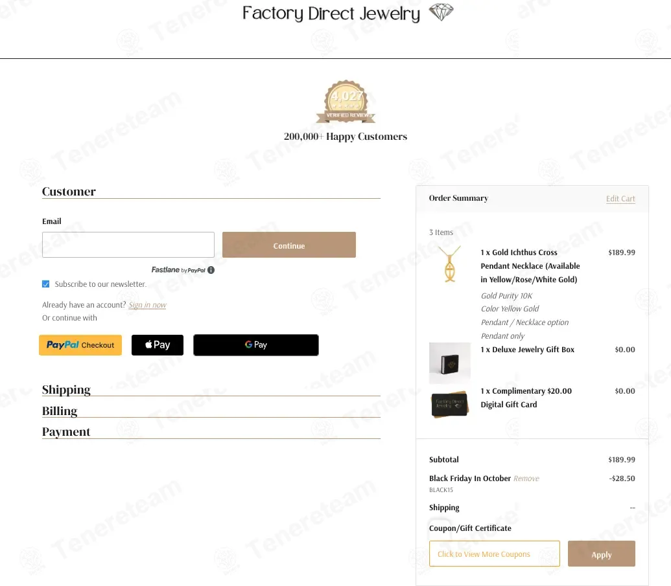Image resolution: width=671 pixels, height=586 pixels.
Task: Click the Digital Gift Card image
Action: click(449, 405)
